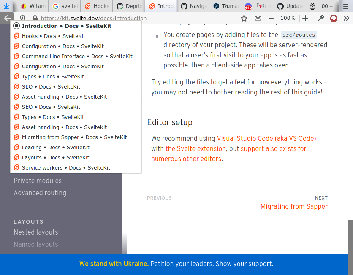
Task: Click Svelte icon beside Migrating from Sapper entry
Action: click(16, 137)
